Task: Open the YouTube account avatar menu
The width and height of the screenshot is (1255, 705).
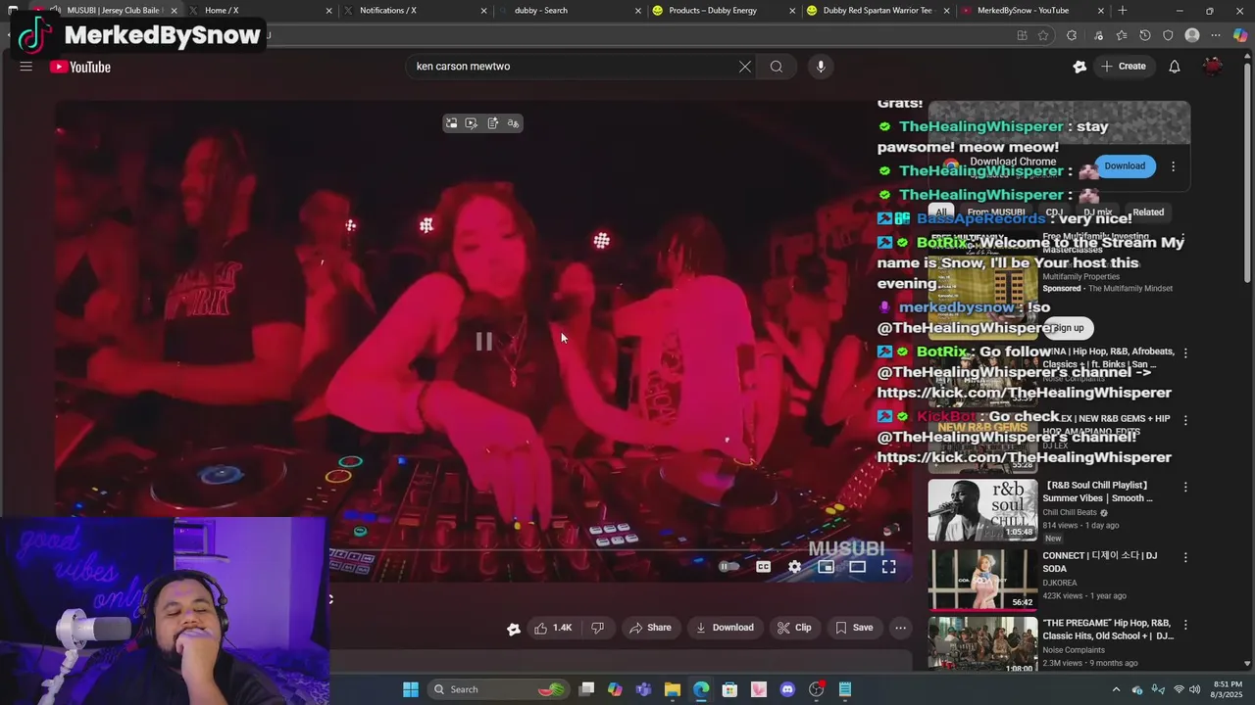Action: [x=1214, y=67]
